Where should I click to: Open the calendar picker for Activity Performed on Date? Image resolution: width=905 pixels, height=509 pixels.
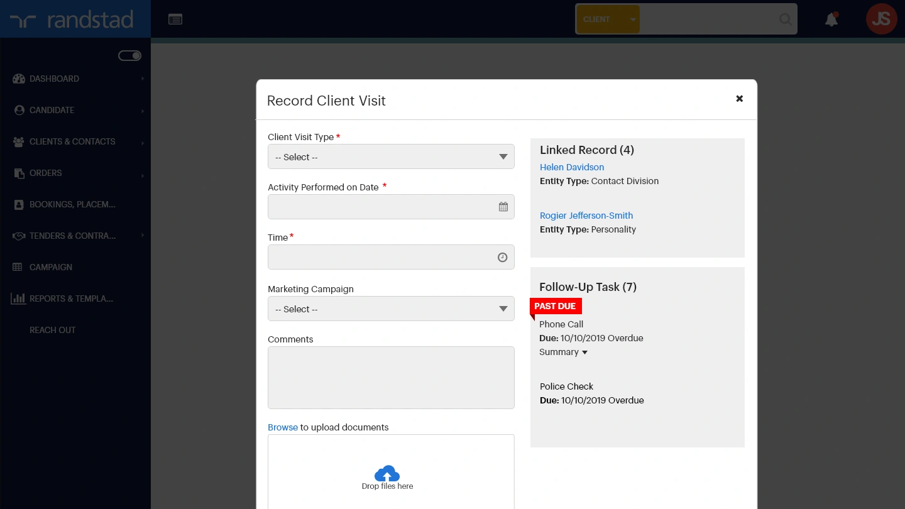pyautogui.click(x=503, y=206)
